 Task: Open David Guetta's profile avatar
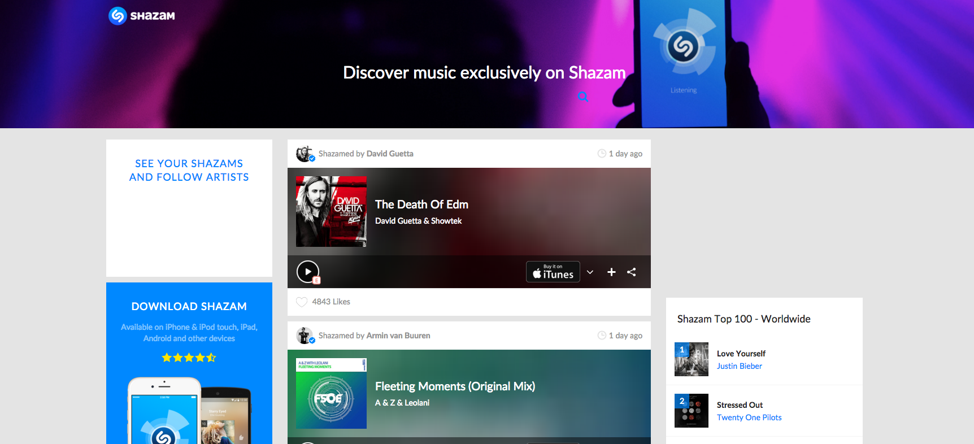[x=305, y=154]
